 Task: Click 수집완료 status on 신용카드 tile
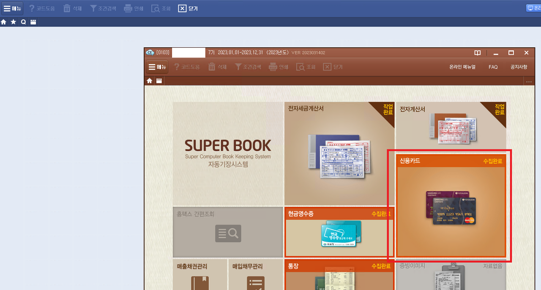click(x=493, y=161)
